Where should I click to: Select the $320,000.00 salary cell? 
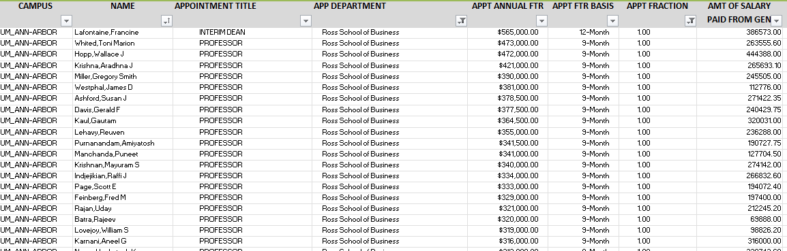(507, 220)
